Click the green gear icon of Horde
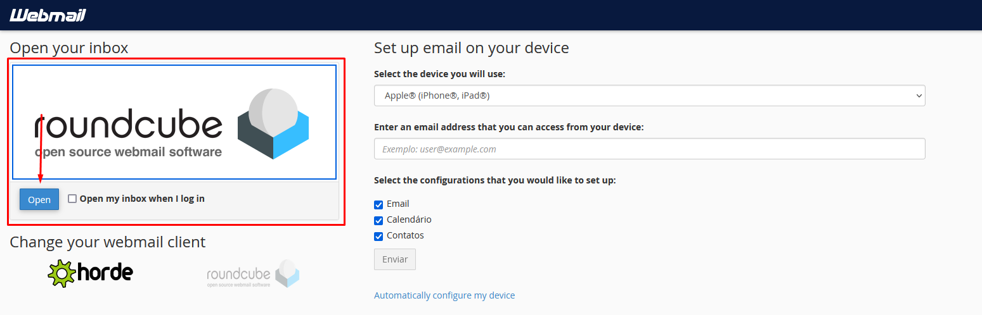Image resolution: width=982 pixels, height=315 pixels. tap(61, 273)
